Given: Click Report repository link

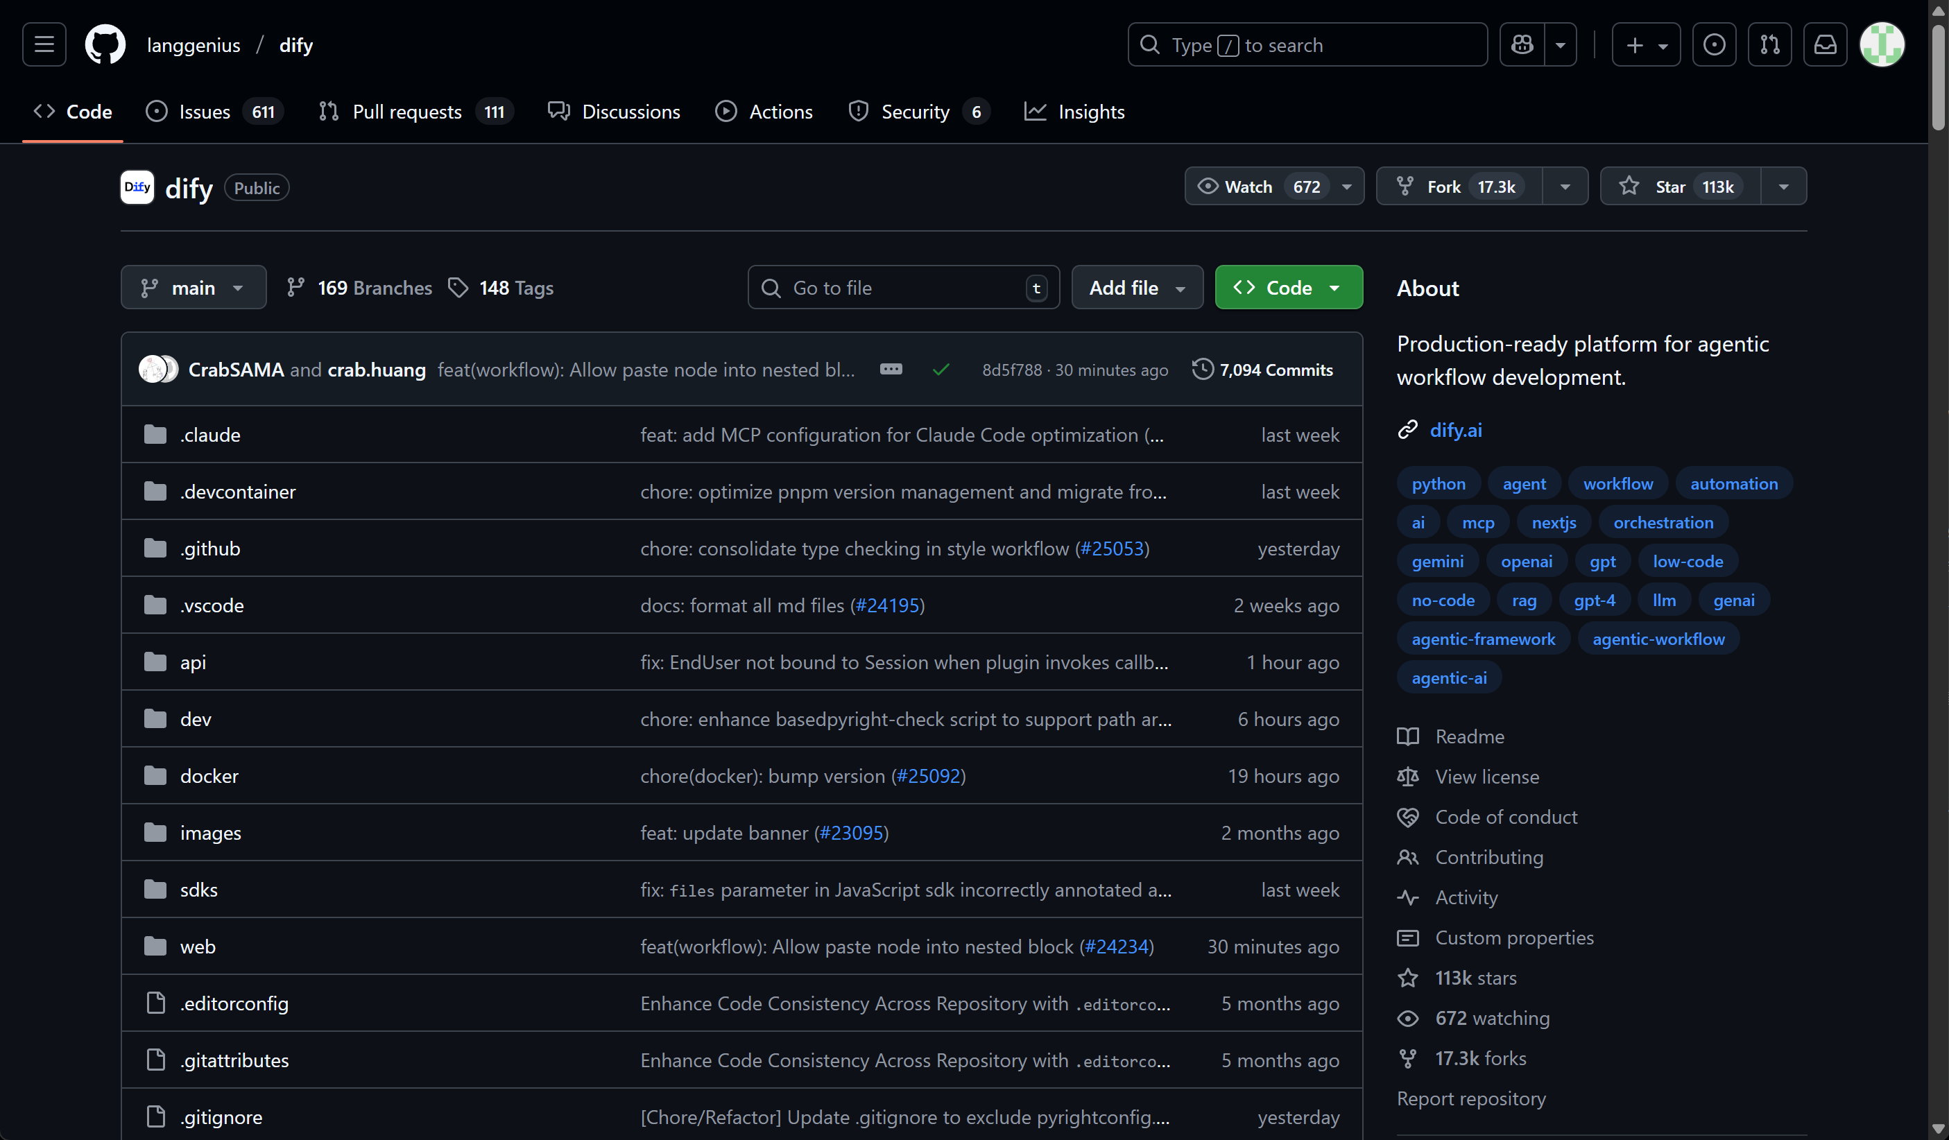Looking at the screenshot, I should click(1471, 1098).
